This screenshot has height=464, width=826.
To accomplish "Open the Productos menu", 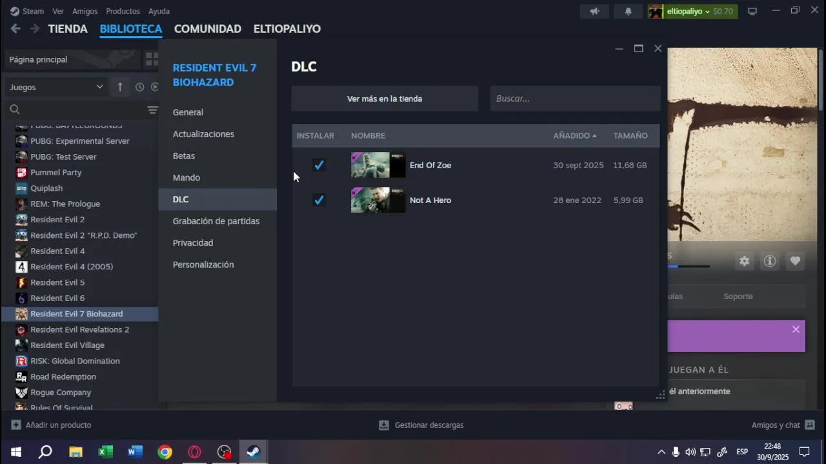I will 123,11.
